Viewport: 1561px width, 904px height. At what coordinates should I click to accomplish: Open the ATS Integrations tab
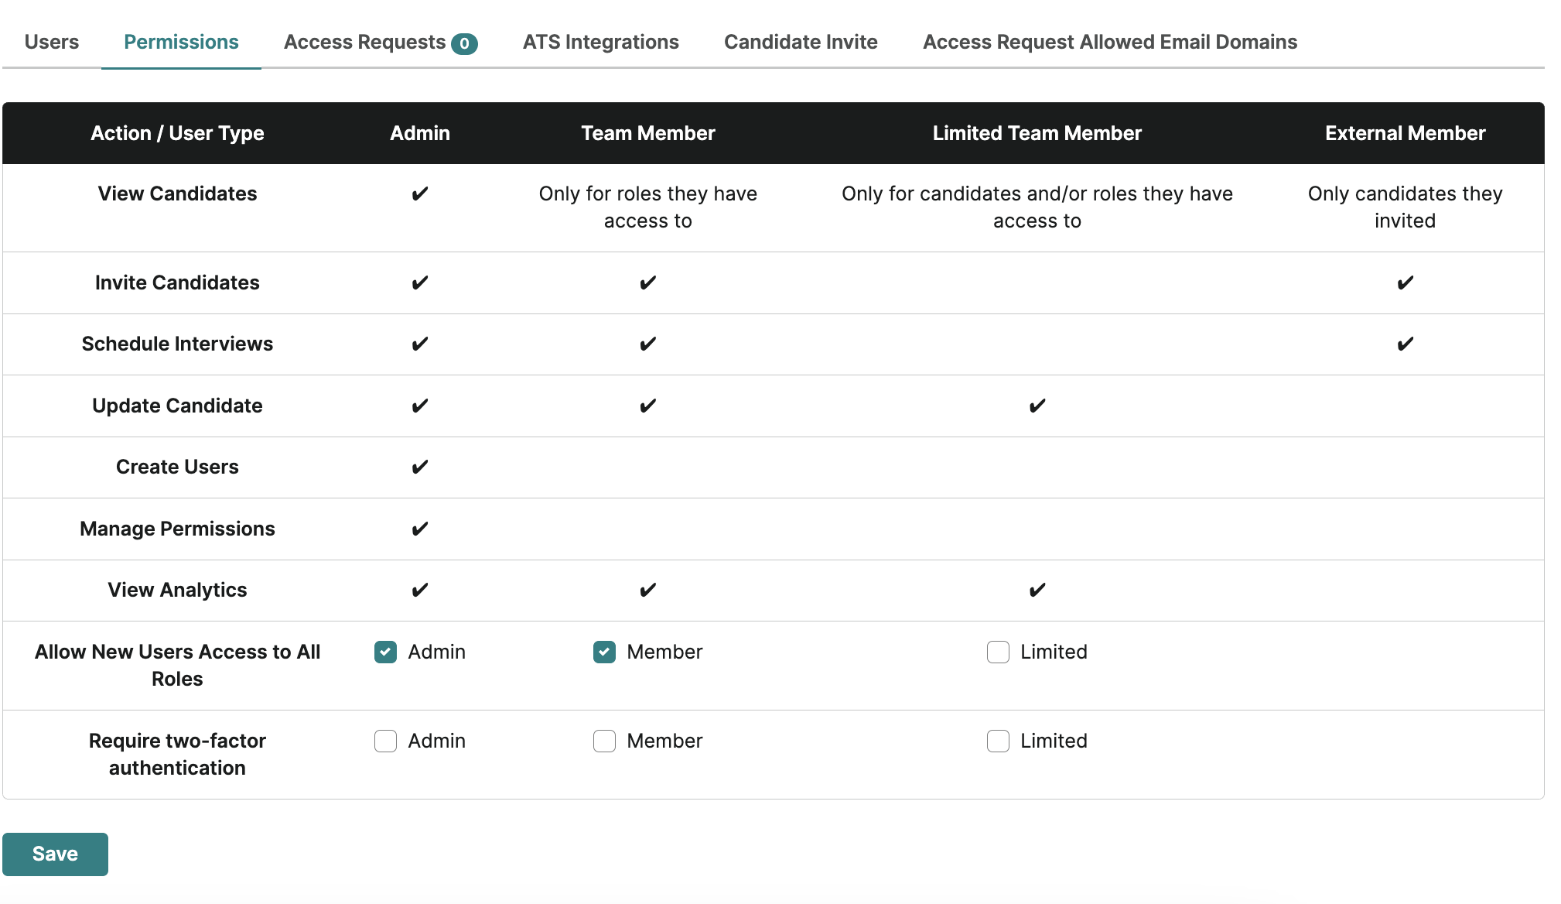600,42
